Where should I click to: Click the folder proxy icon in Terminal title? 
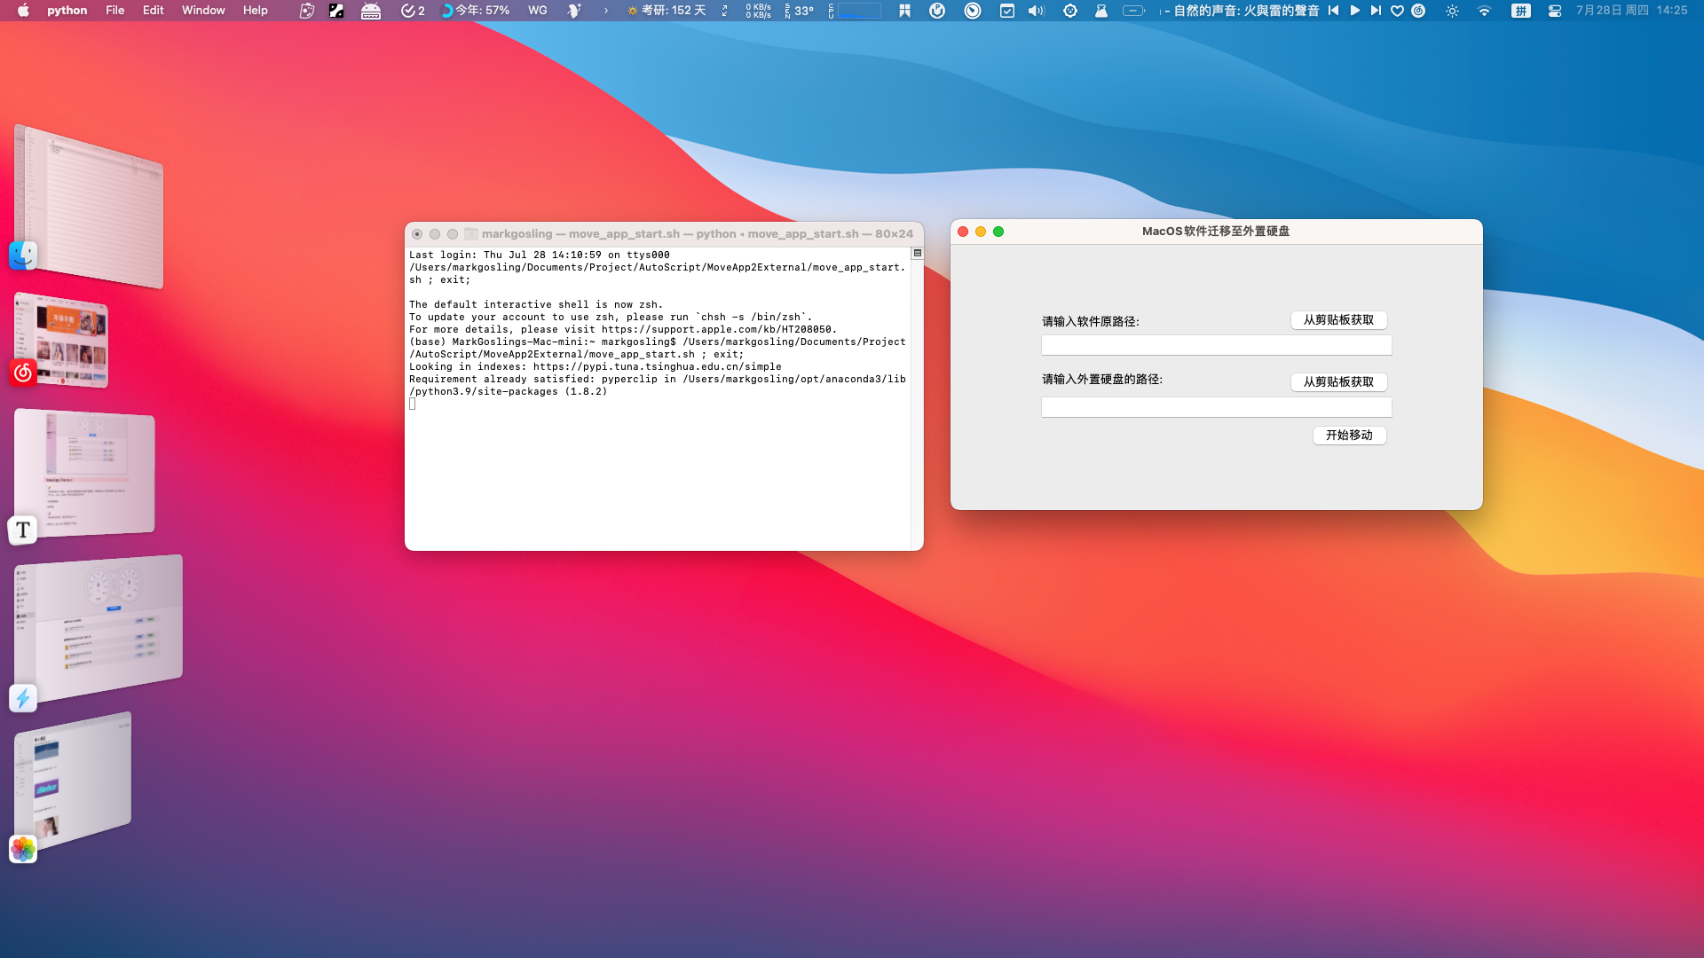point(471,234)
